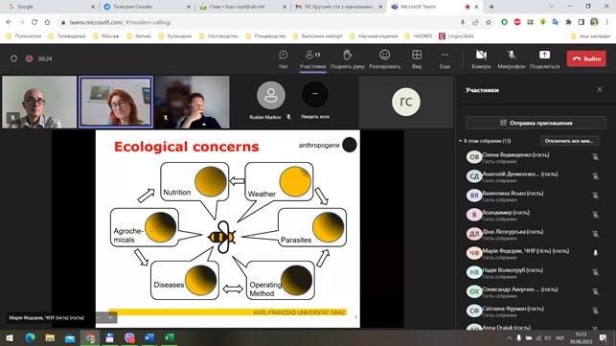This screenshot has height=346, width=616.
Task: Select the red-haired woman's video thumbnail
Action: 116,102
